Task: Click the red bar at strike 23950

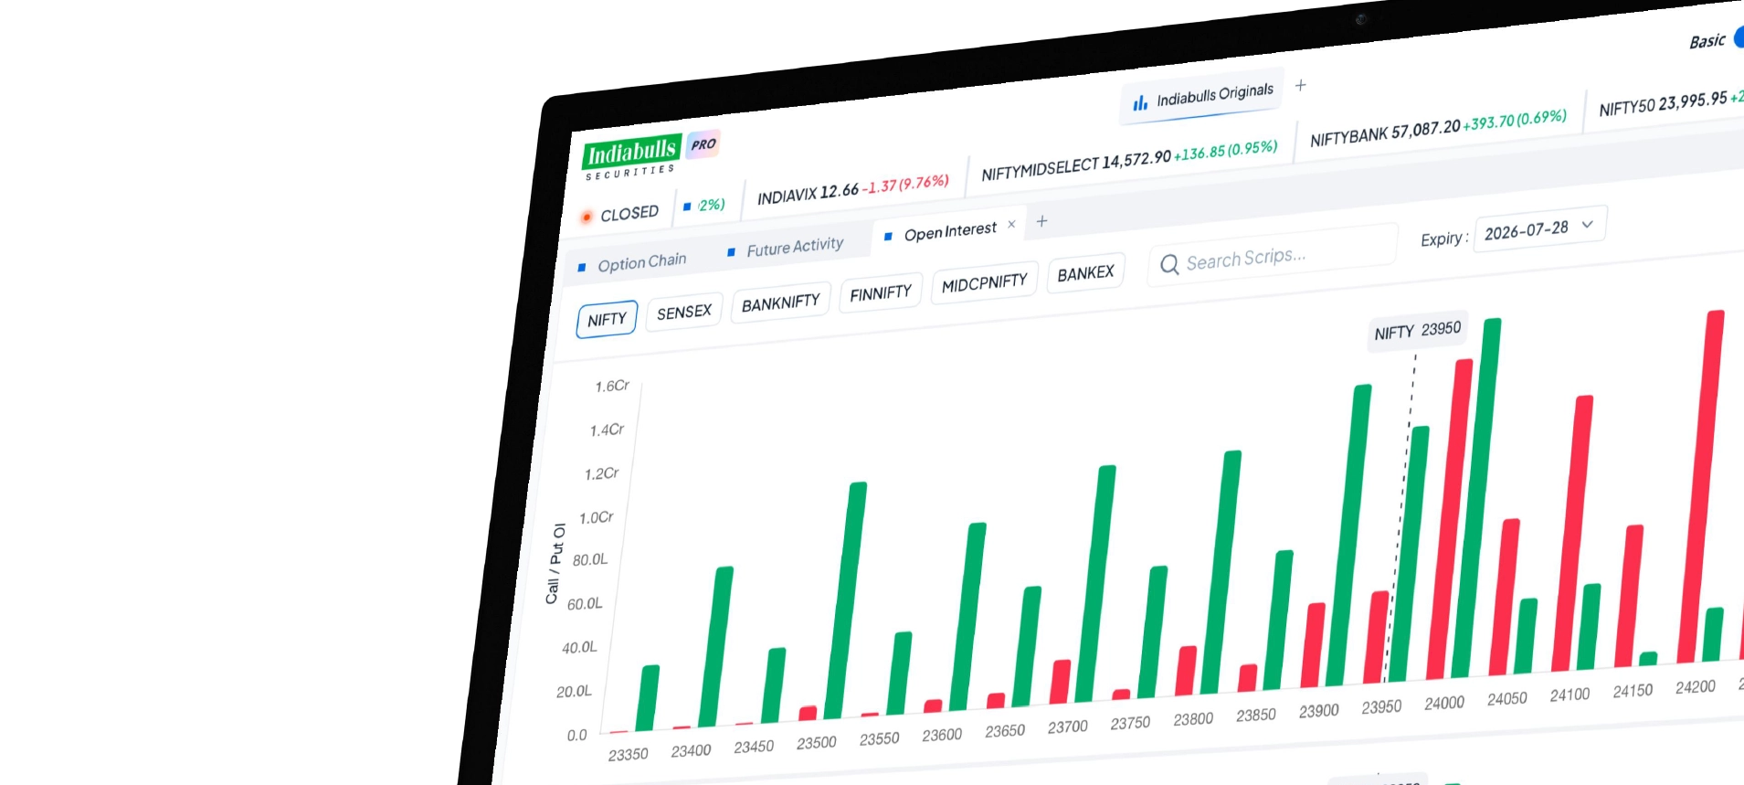Action: [1376, 637]
